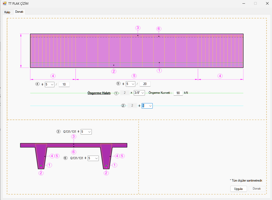The height and width of the screenshot is (200, 272).
Task: Click circled 1 marker below the beam elevation
Action: (159, 70)
